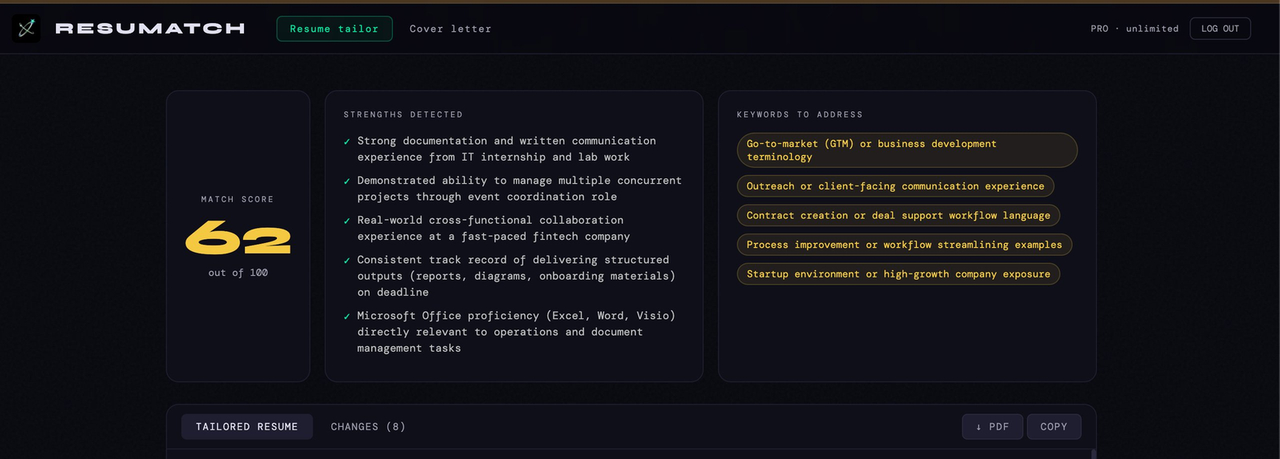Open the CHANGES (8) tab
The width and height of the screenshot is (1280, 459).
click(368, 427)
